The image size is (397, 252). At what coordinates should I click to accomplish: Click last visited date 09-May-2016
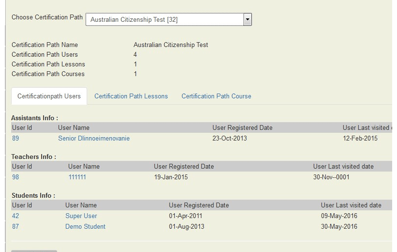coord(339,216)
